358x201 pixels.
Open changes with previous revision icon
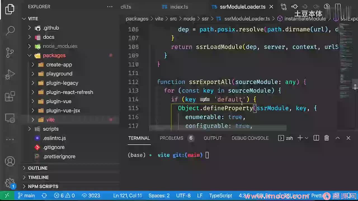point(295,7)
